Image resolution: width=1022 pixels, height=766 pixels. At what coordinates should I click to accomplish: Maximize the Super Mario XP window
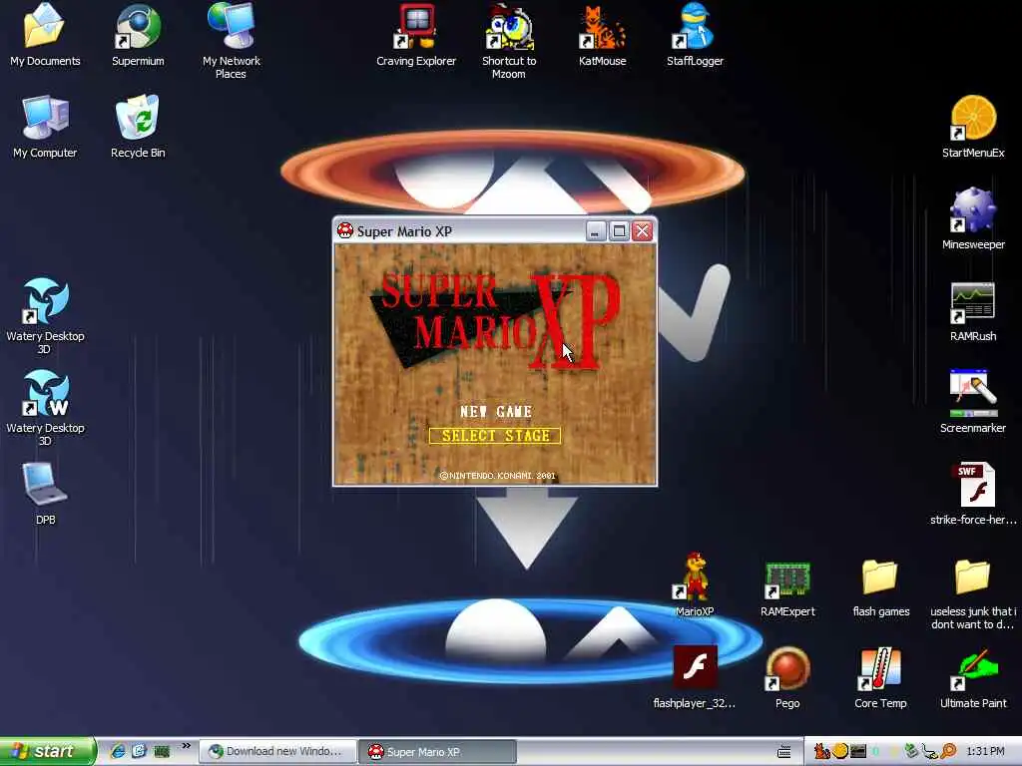[x=619, y=231]
